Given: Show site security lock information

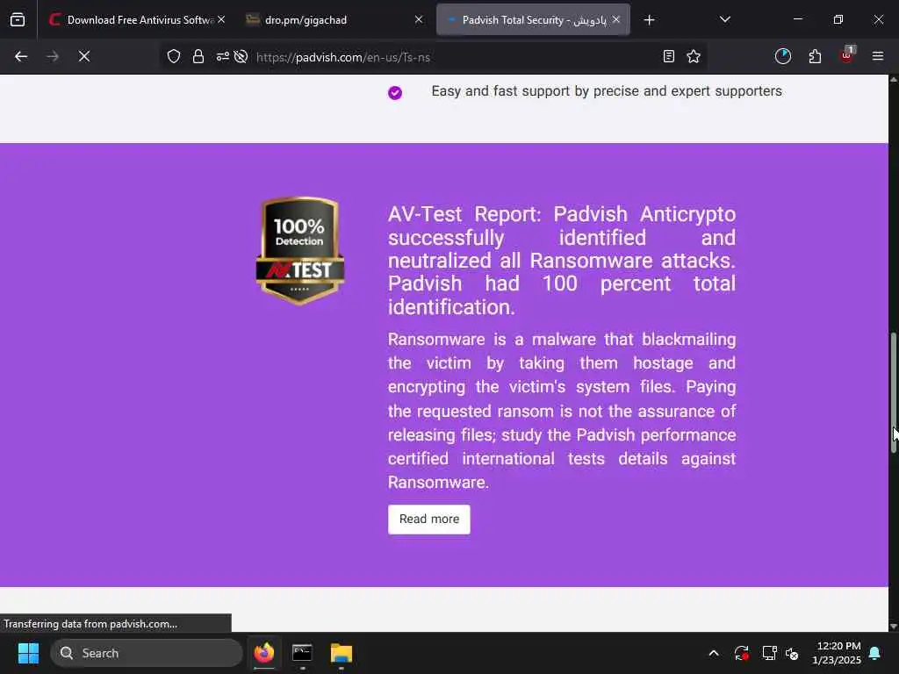Looking at the screenshot, I should [198, 56].
